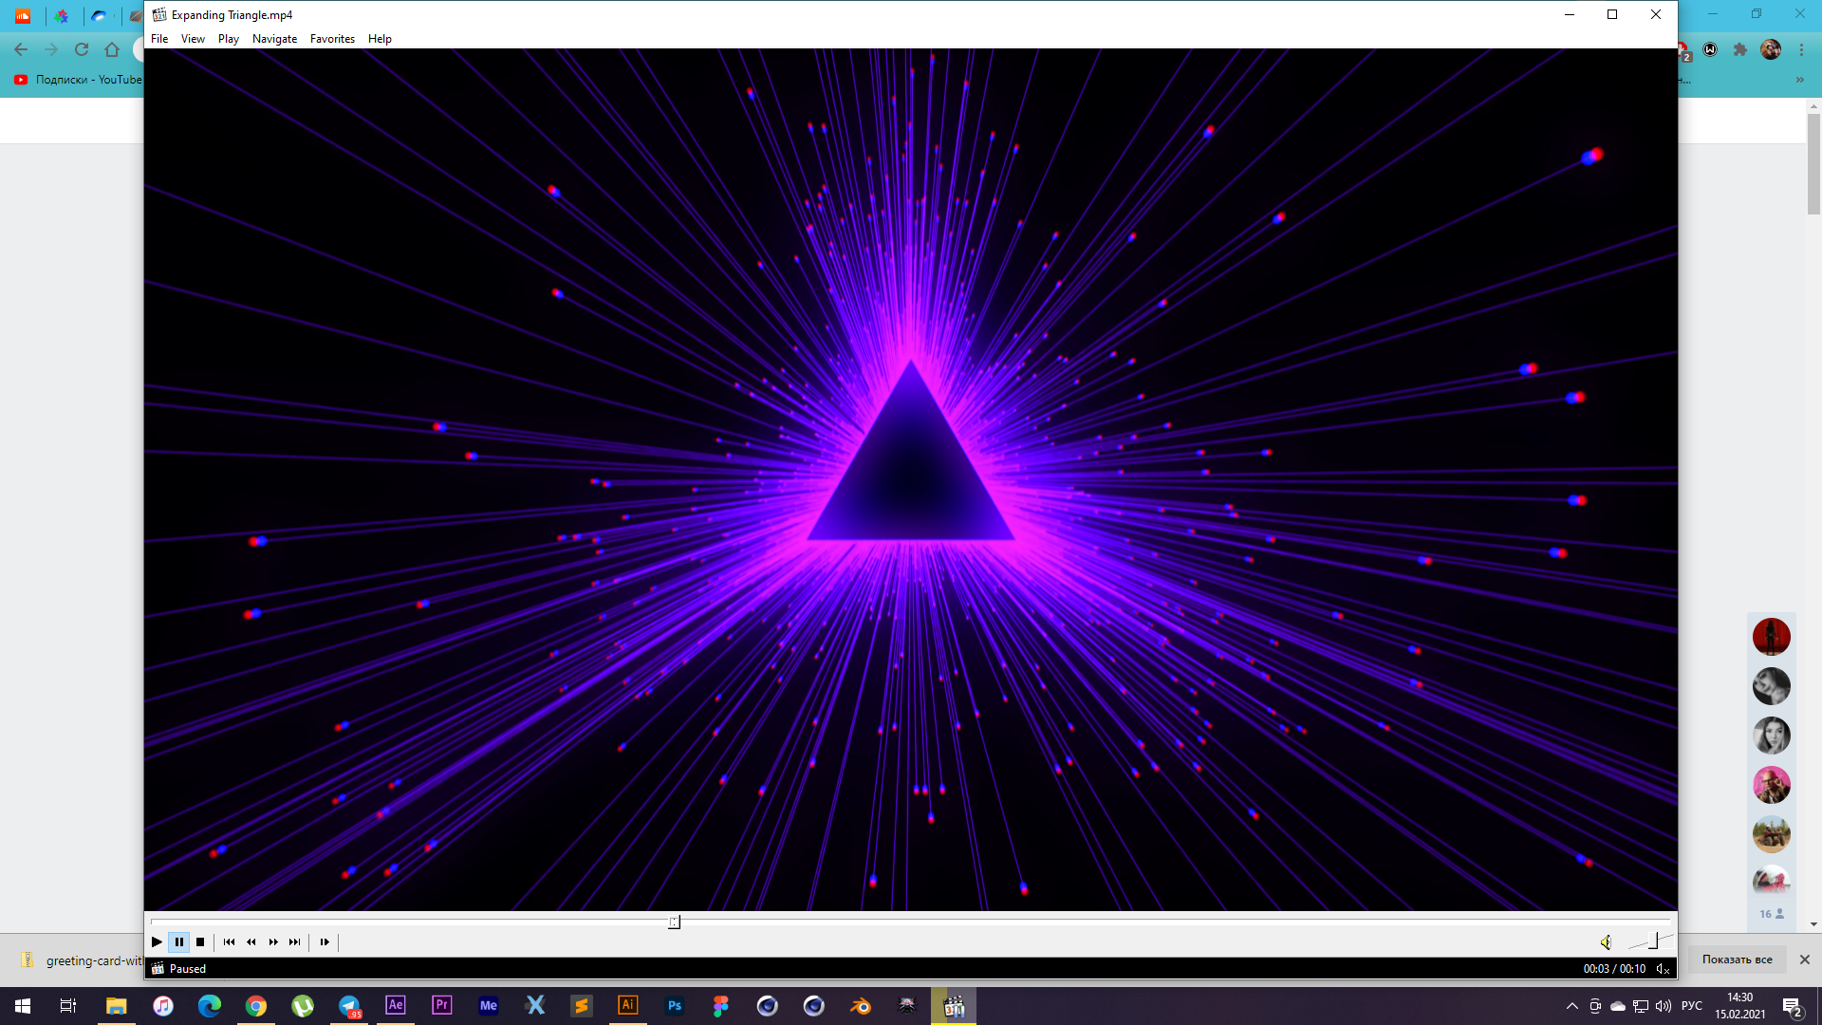Stop playback with the Stop button
This screenshot has height=1025, width=1822.
tap(200, 942)
